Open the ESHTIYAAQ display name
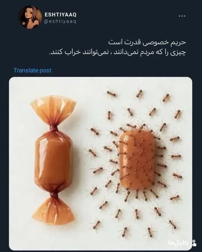This screenshot has width=202, height=252. [x=61, y=14]
